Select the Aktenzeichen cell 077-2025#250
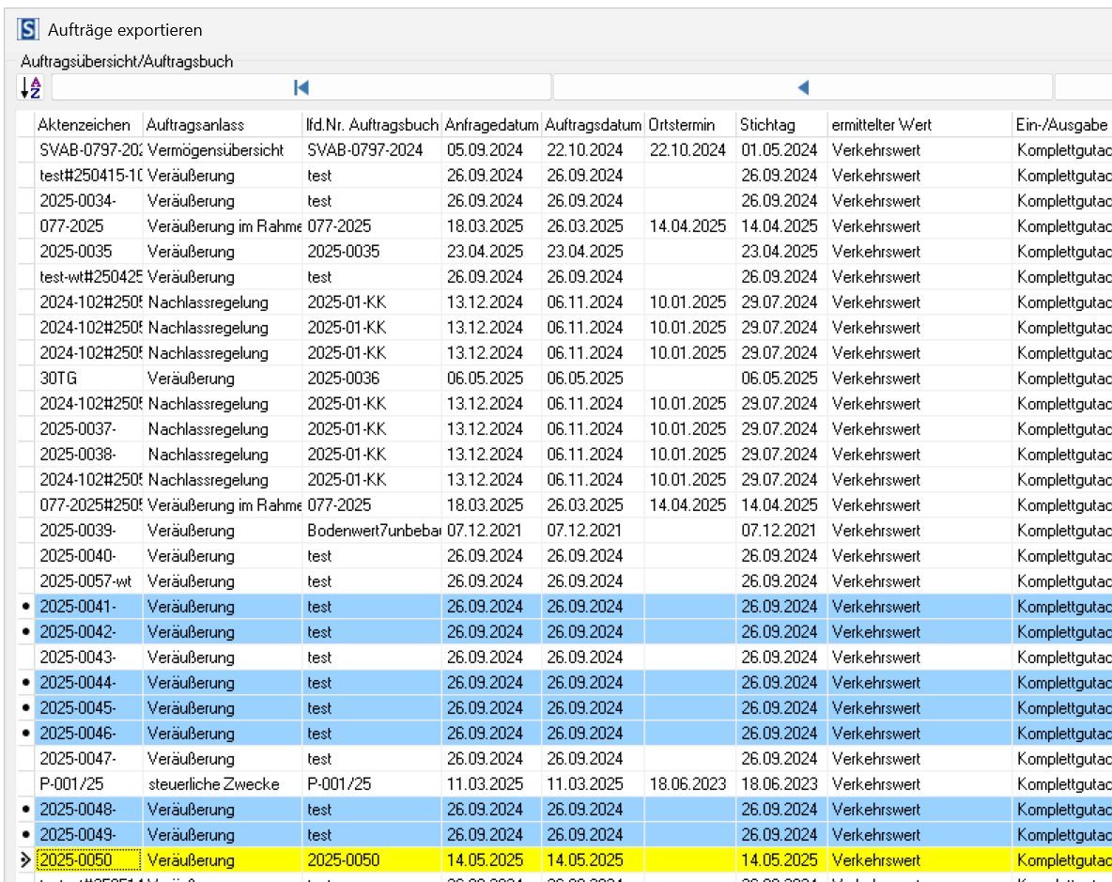 [89, 505]
